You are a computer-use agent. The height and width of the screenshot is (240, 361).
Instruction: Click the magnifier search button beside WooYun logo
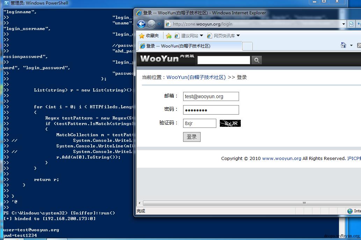click(257, 60)
